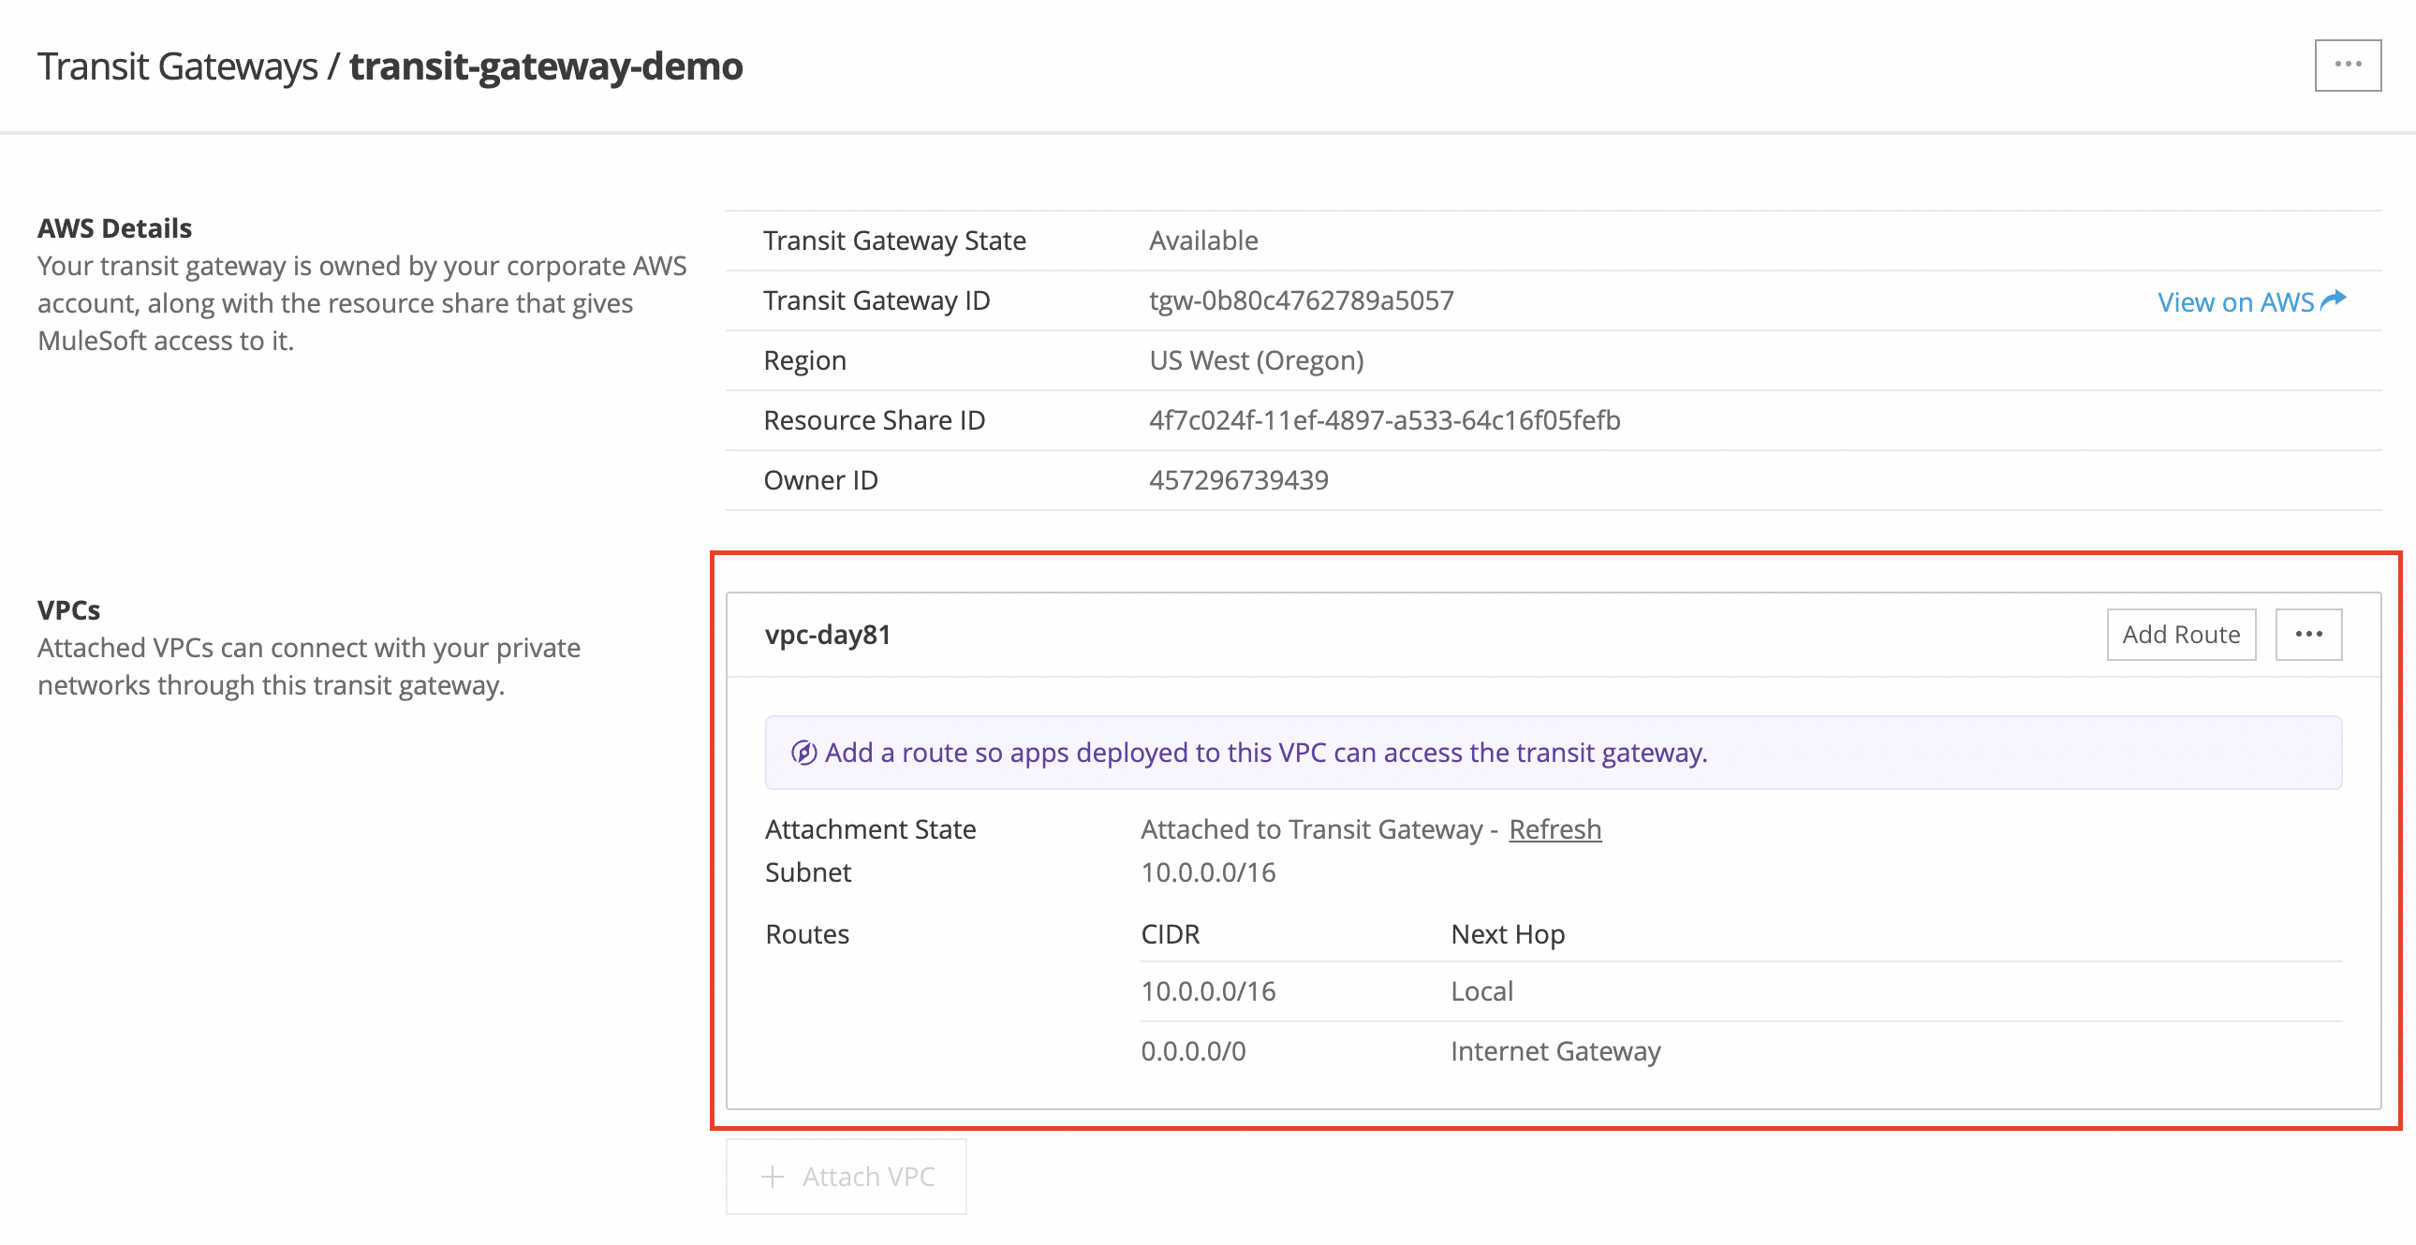Click the Owner ID number 457296739439
The image size is (2416, 1245).
1238,481
